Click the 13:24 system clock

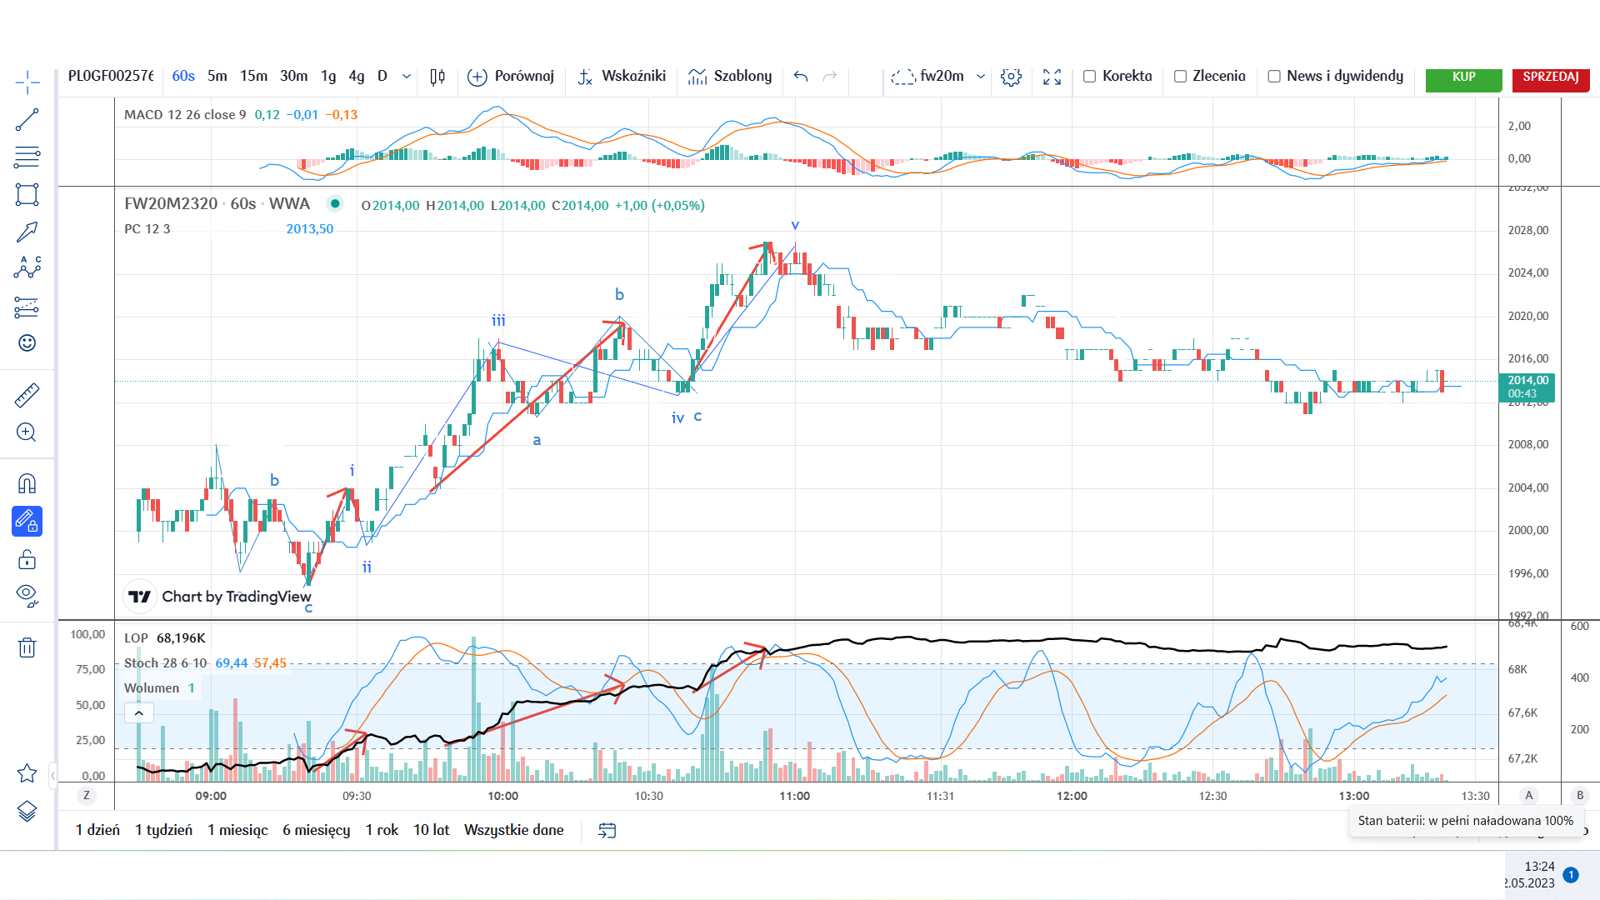pyautogui.click(x=1540, y=867)
